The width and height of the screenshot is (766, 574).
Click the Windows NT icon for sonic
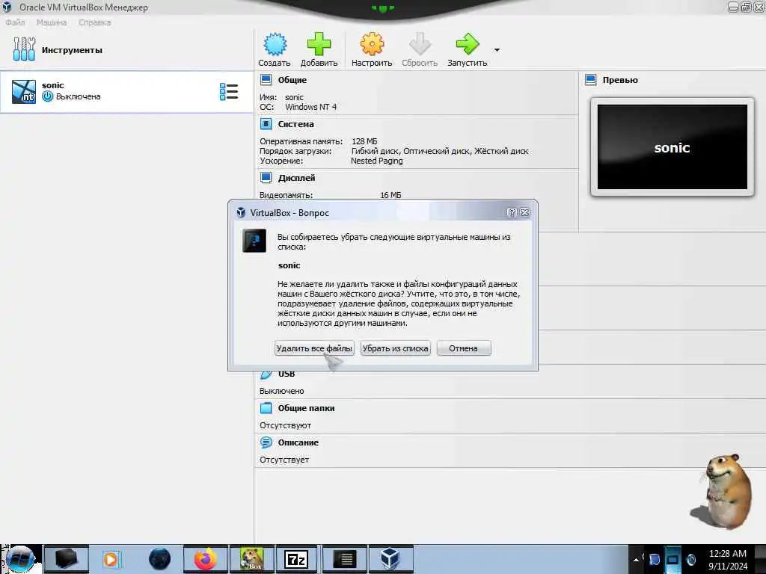(x=23, y=92)
